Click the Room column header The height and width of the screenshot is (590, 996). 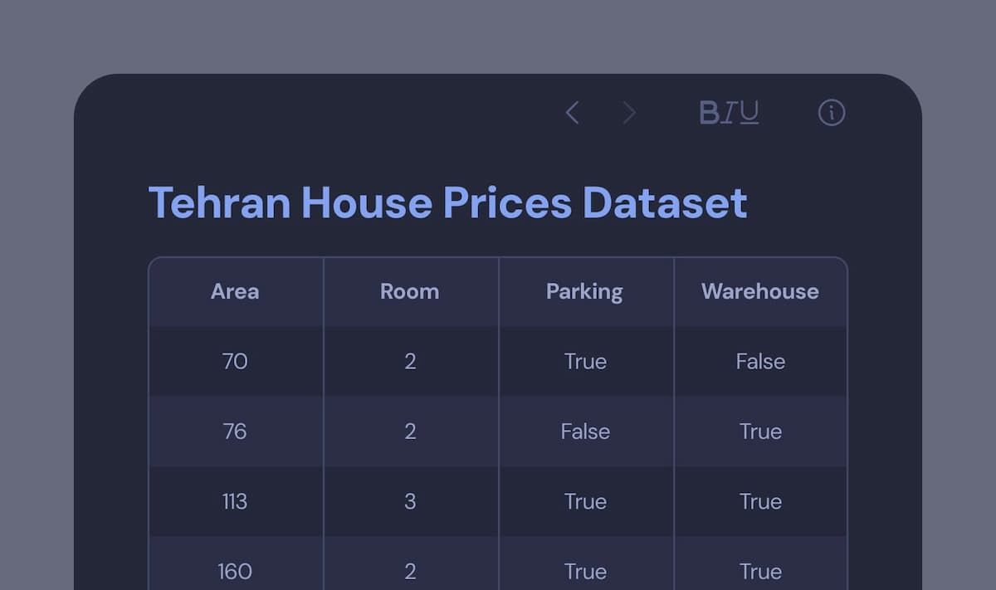click(x=410, y=291)
